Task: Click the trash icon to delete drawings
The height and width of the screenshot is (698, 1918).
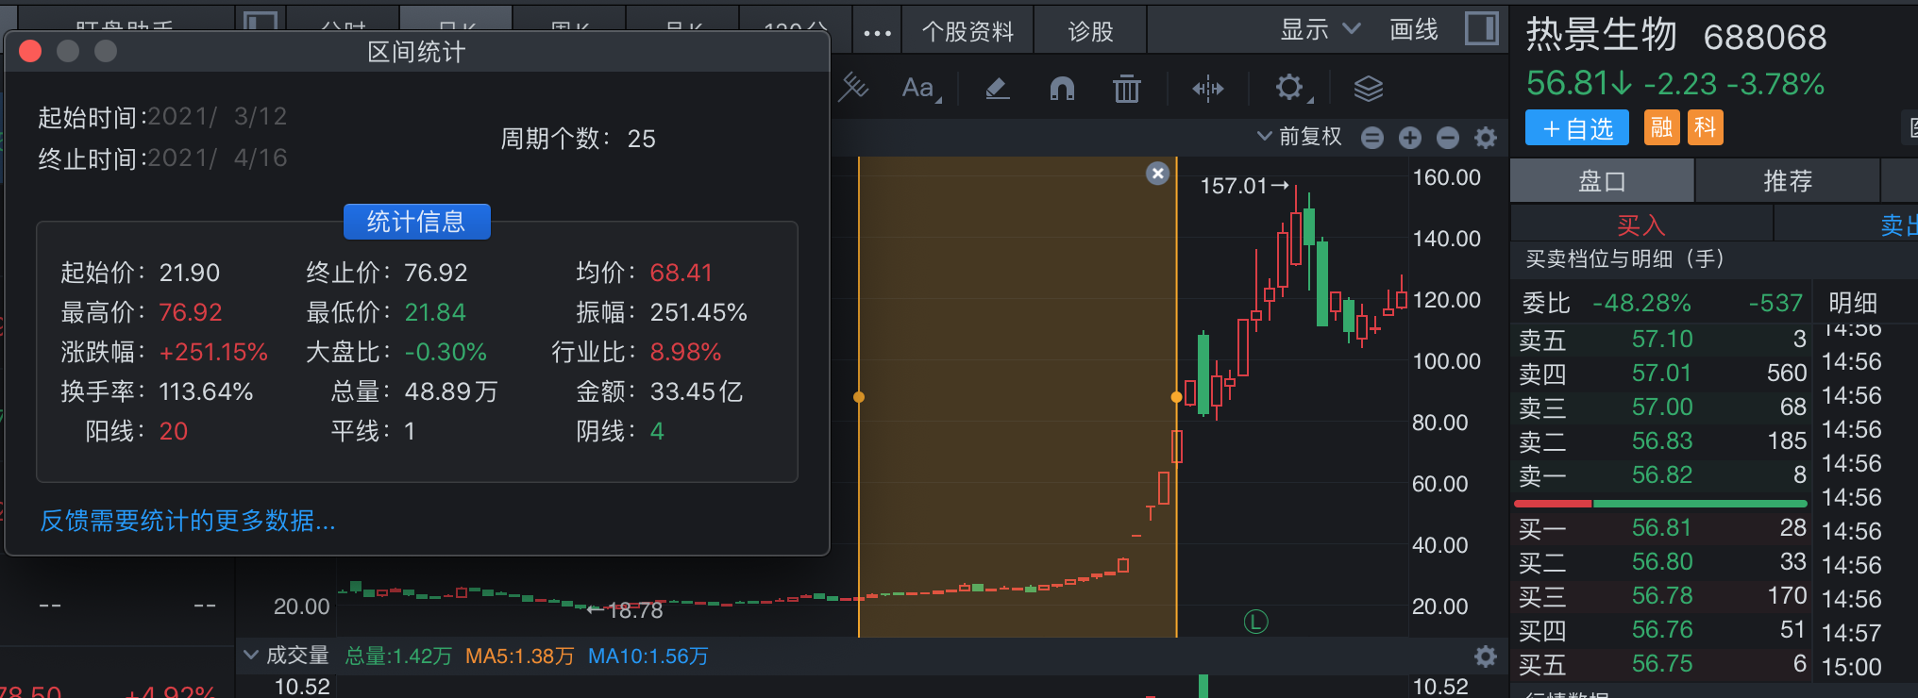Action: 1126,89
